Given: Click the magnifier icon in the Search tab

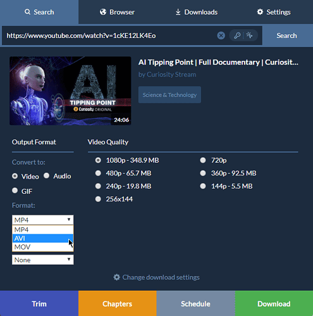Looking at the screenshot, I should [x=27, y=12].
